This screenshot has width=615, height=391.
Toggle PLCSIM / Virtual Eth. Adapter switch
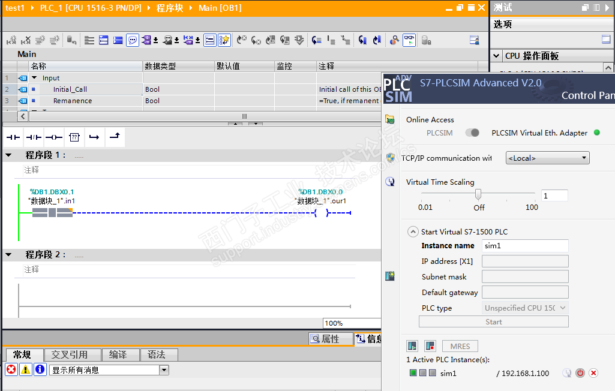(472, 133)
